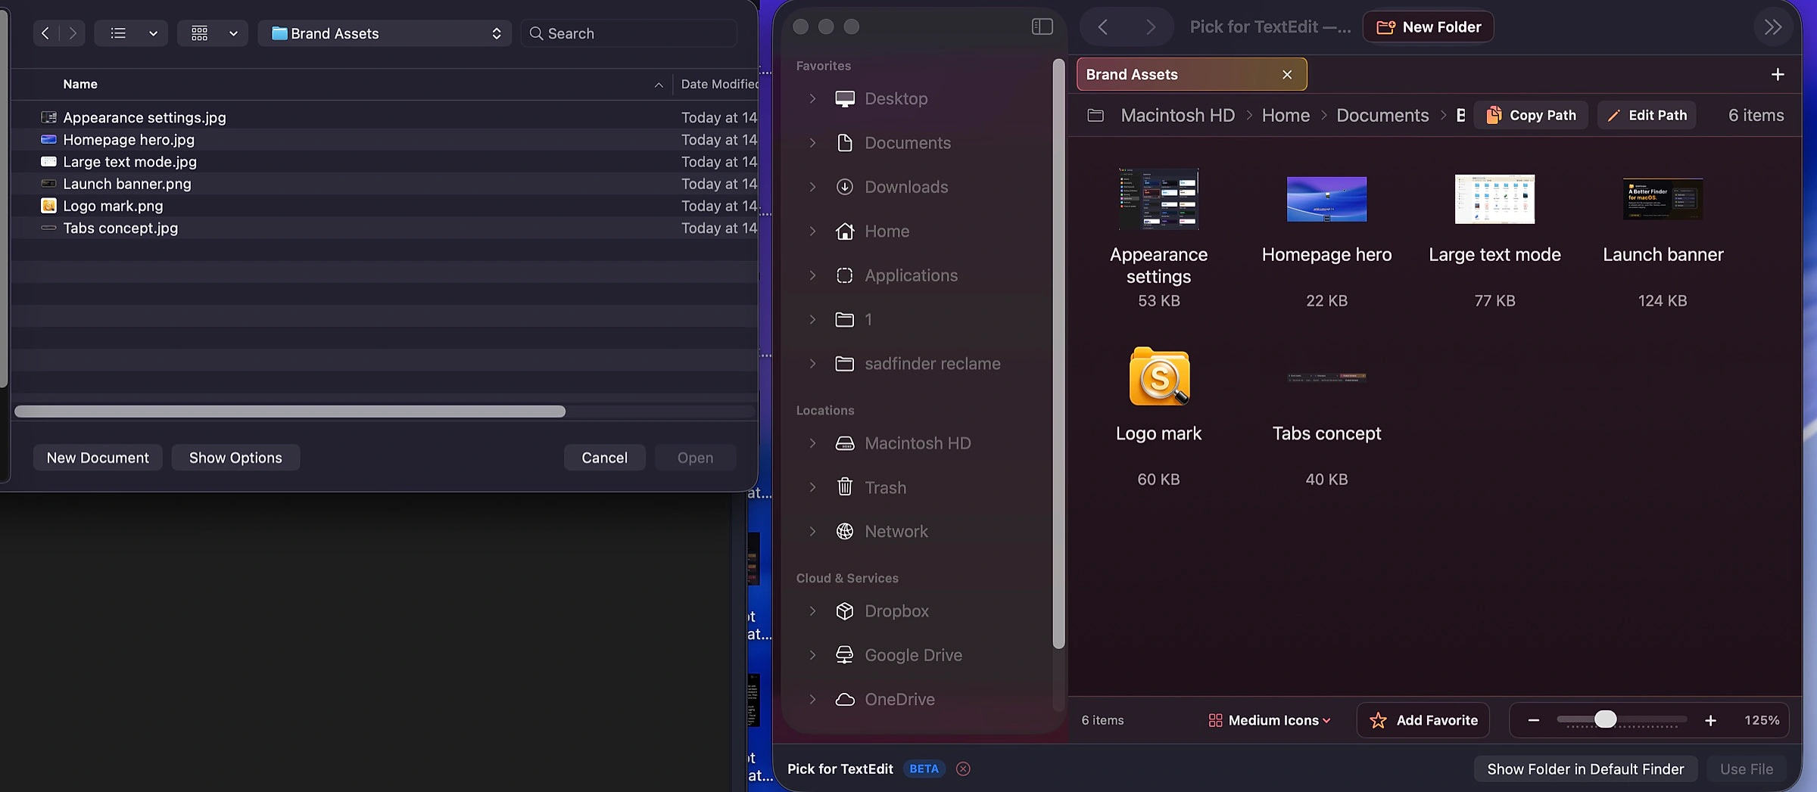Go forward in the picker window
Image resolution: width=1817 pixels, height=792 pixels.
(x=1150, y=27)
